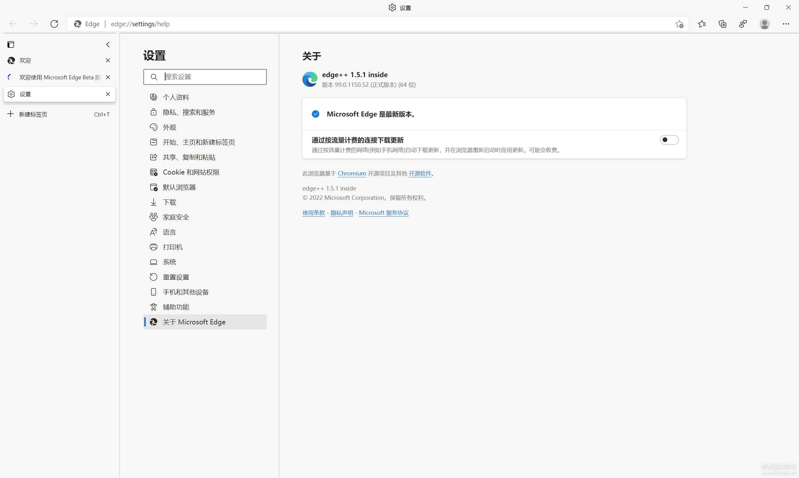Click the back navigation arrow icon
This screenshot has width=799, height=478.
13,24
